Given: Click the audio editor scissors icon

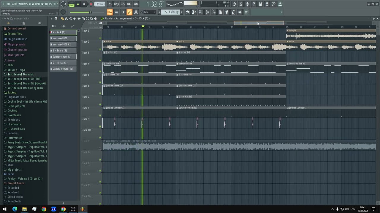Looking at the screenshot, I should click(241, 4).
